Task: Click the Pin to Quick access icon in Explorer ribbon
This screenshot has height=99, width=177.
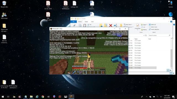Action: 74,26
